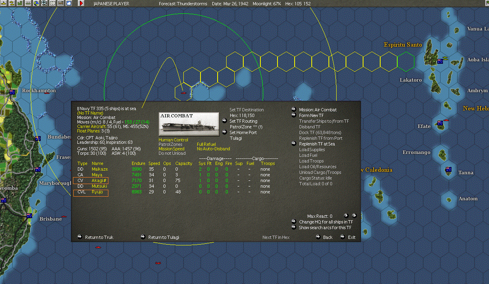This screenshot has height=284, width=489.
Task: Toggle the Do not Unload setting
Action: coord(172,153)
